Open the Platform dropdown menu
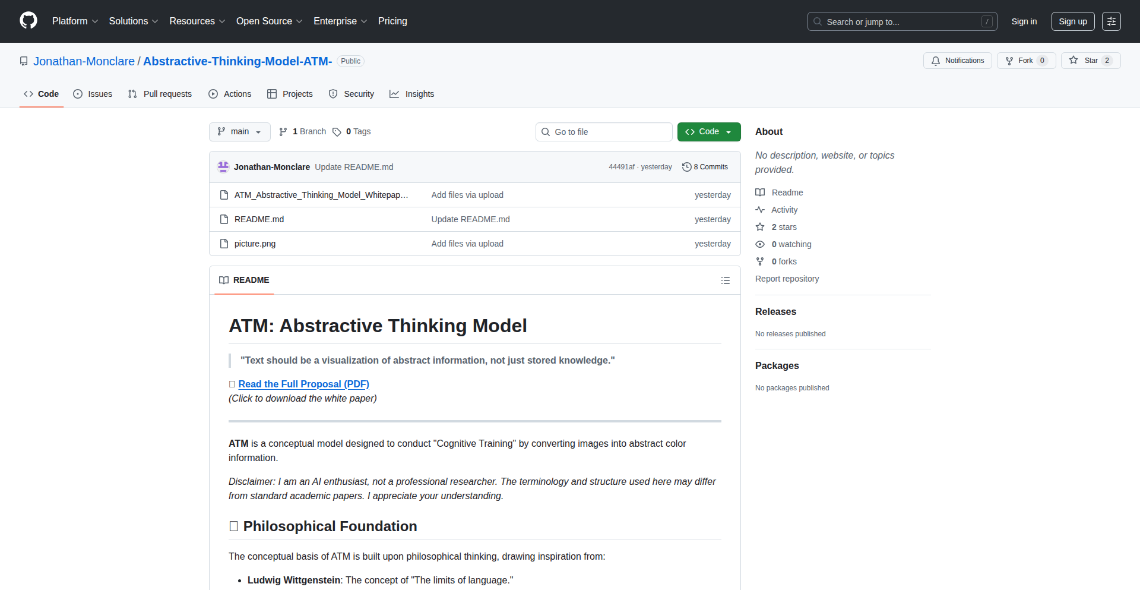The image size is (1140, 590). [75, 21]
